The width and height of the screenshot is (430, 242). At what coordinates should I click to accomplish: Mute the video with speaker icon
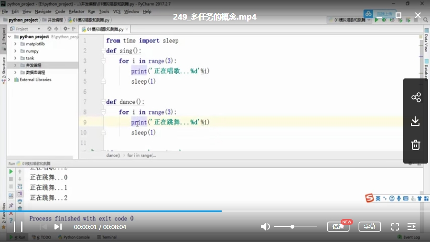(265, 227)
